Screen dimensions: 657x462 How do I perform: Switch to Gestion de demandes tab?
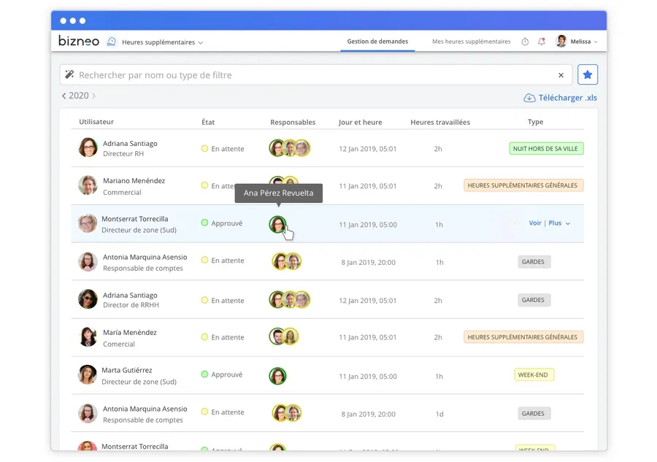tap(377, 42)
